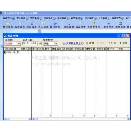The image size is (131, 131).
Task: Open the 卡销售查询 toolbar icon
Action: tap(94, 25)
